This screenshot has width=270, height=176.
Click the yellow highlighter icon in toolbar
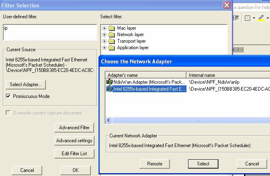pos(261,18)
